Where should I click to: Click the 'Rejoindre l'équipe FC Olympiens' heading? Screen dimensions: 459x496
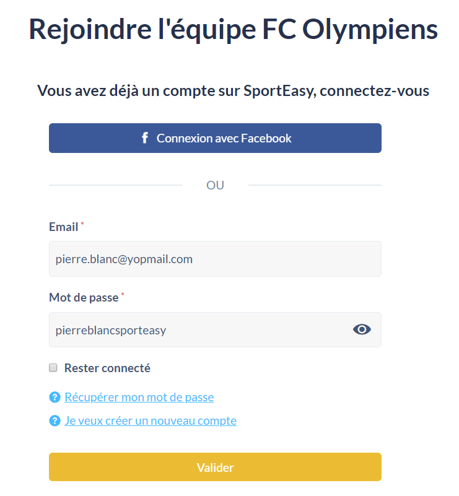point(233,30)
